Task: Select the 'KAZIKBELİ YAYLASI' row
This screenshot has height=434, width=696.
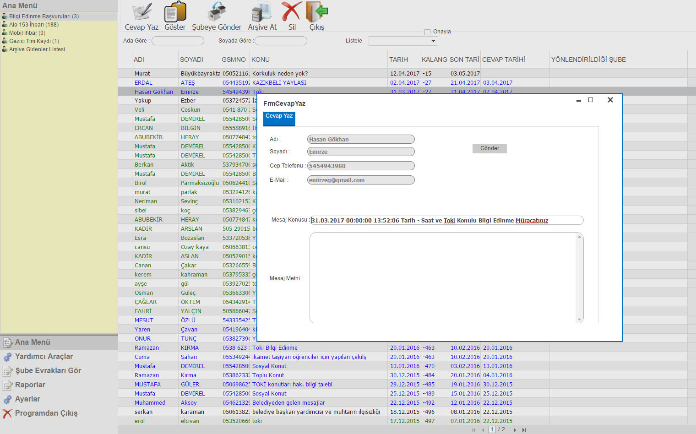Action: click(x=407, y=82)
